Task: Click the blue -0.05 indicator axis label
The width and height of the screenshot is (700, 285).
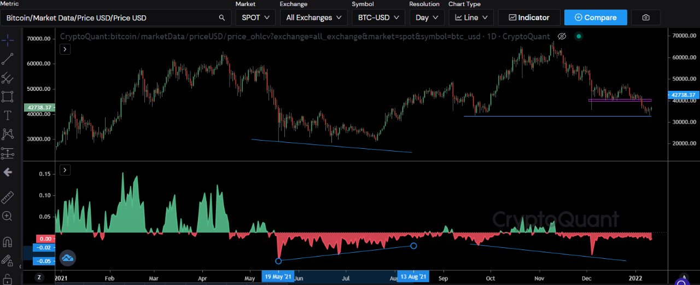Action: coord(43,261)
